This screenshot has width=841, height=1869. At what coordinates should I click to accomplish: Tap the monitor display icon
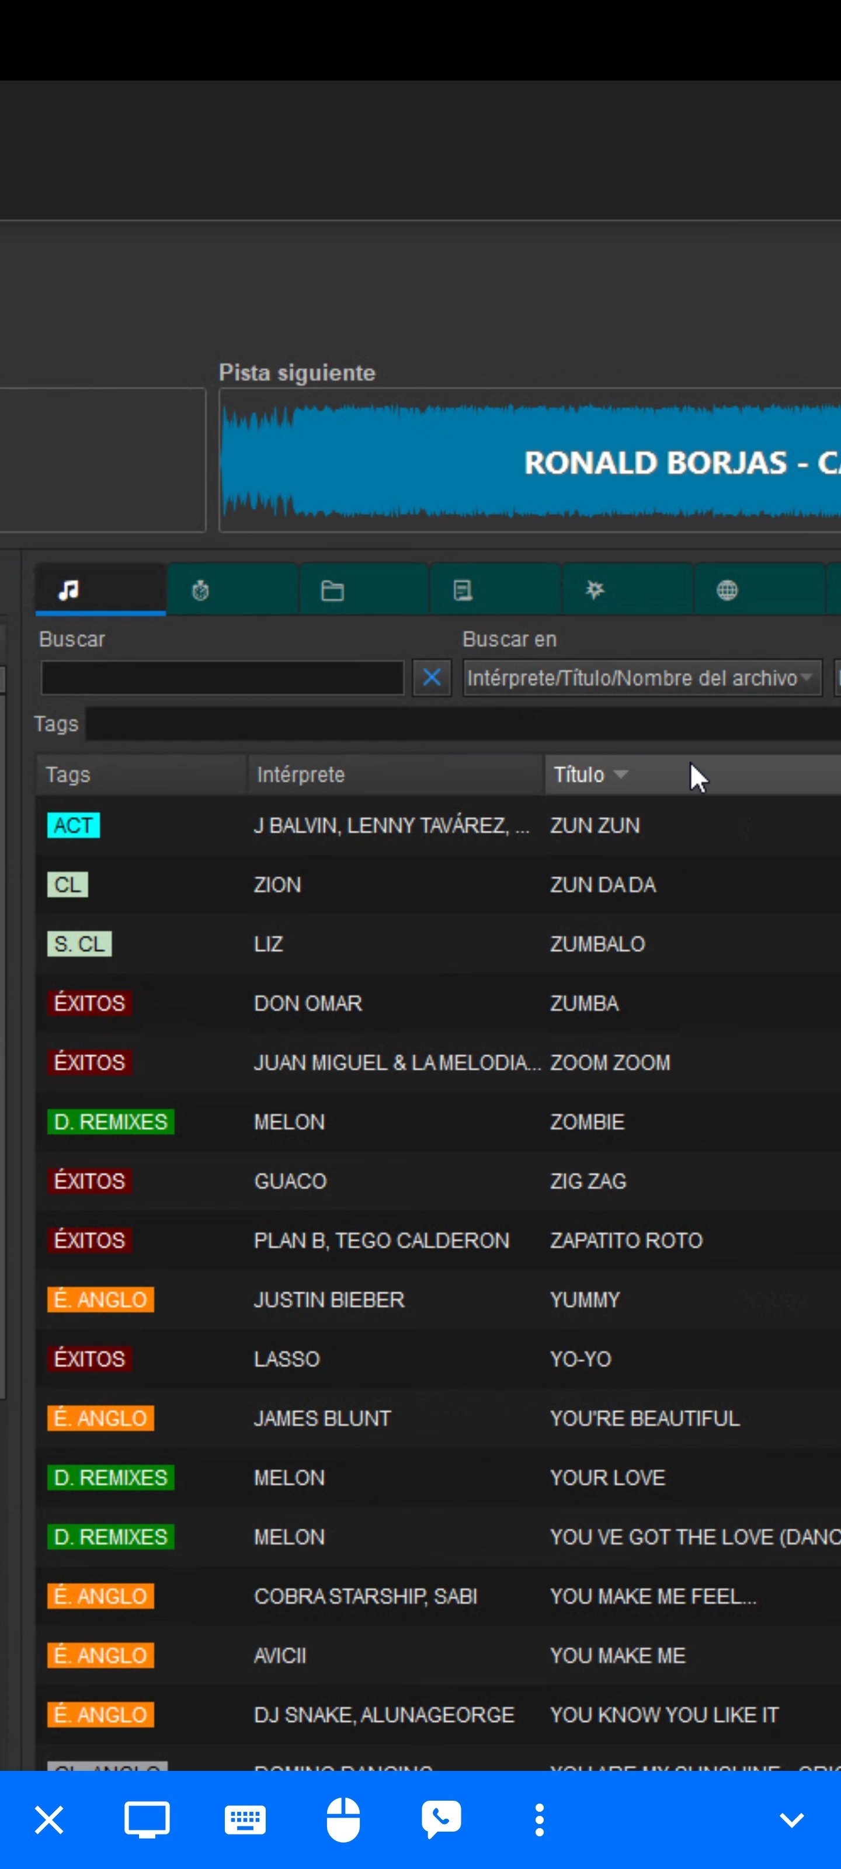(x=147, y=1820)
